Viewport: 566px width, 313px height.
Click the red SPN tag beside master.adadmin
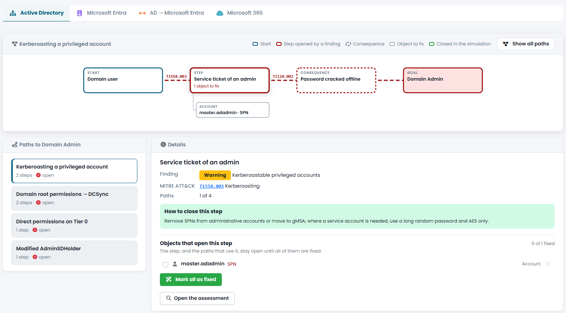[232, 264]
